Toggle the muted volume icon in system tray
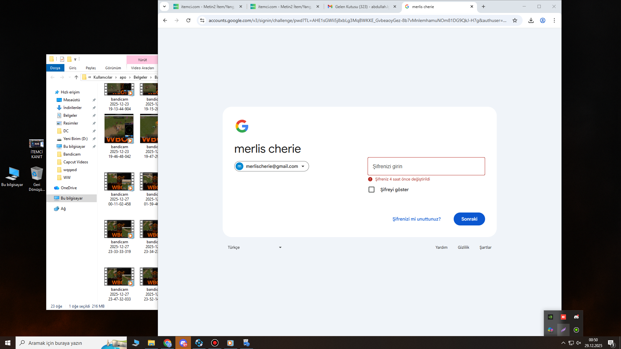This screenshot has height=349, width=621. 579,343
